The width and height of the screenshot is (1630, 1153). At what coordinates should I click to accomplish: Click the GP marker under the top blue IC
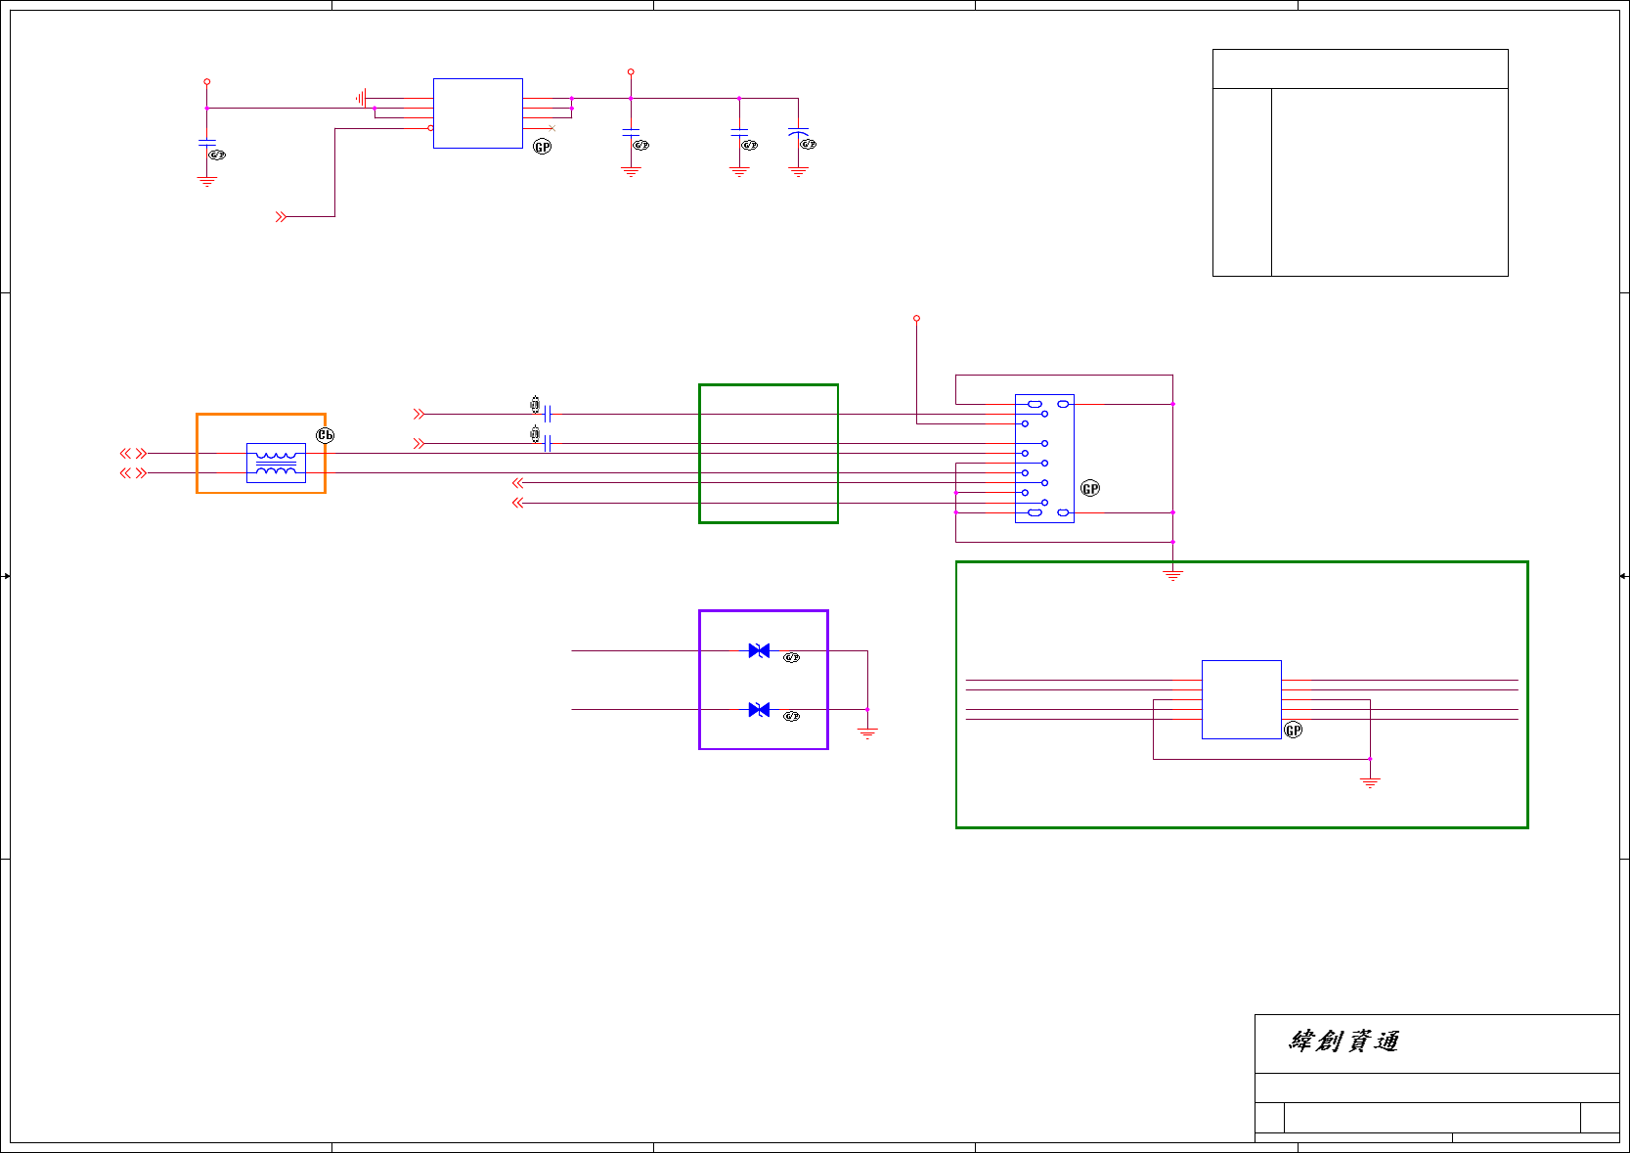click(543, 147)
